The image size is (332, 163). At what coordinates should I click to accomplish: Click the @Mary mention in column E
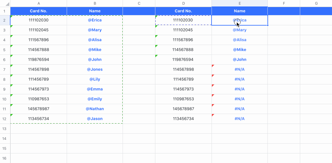[240, 30]
